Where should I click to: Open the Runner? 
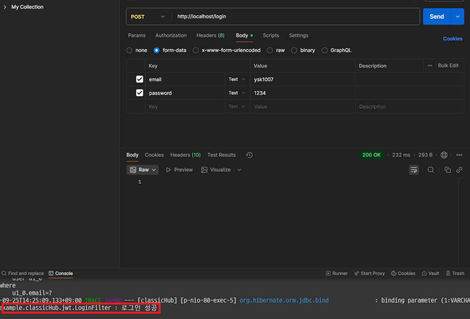[337, 273]
